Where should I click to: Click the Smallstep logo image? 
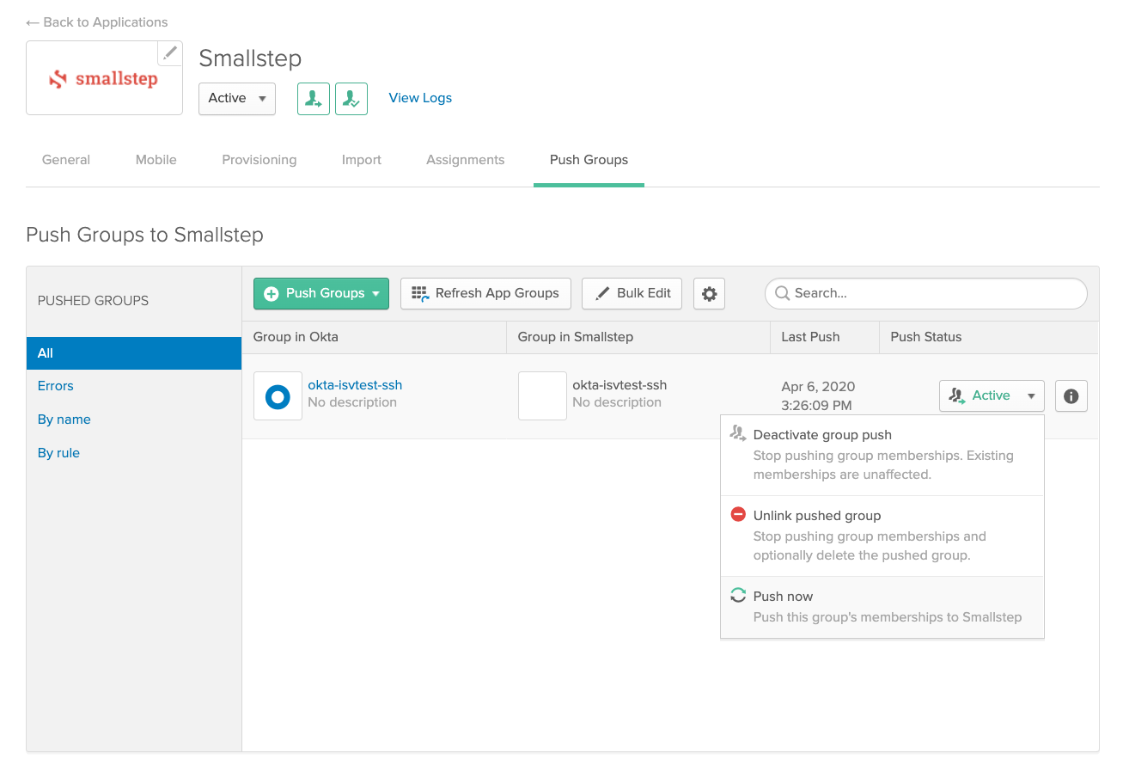click(x=104, y=79)
